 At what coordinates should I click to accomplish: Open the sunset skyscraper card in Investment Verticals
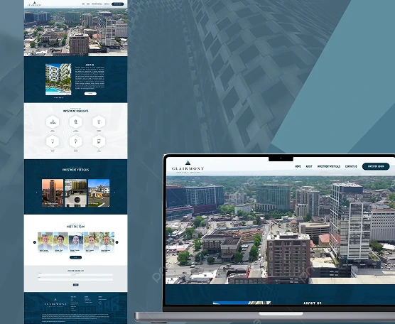tap(53, 193)
